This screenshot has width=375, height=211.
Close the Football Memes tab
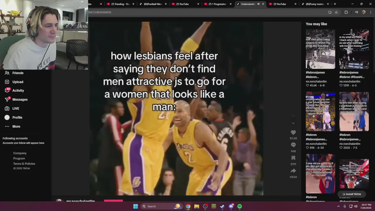166,4
